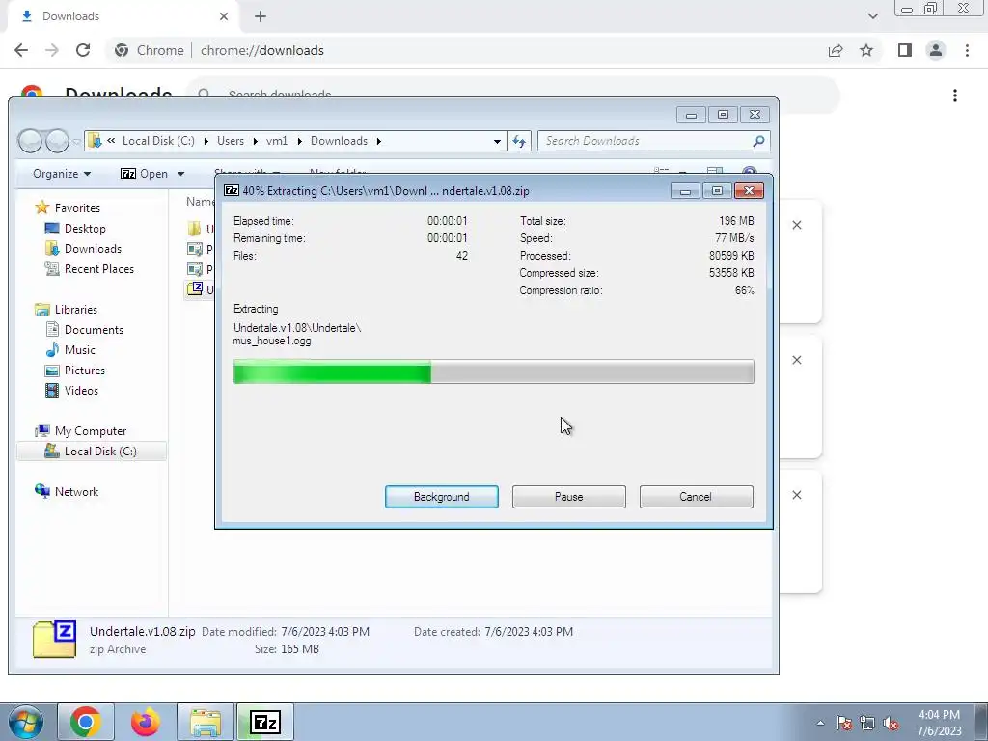Select Recent Places in Favorites

click(89, 268)
